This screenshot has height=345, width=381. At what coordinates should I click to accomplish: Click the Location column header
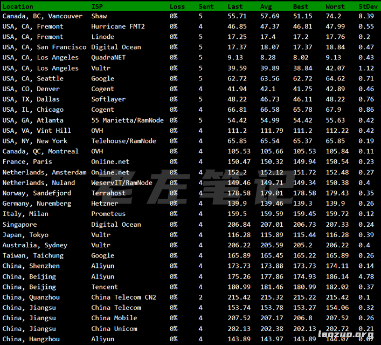pyautogui.click(x=18, y=6)
